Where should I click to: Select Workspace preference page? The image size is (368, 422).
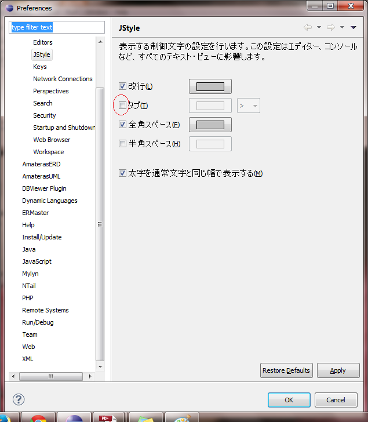49,152
